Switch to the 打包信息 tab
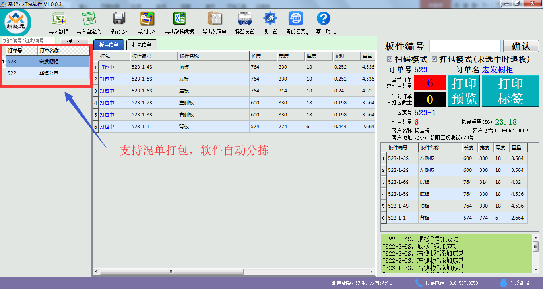Image resolution: width=543 pixels, height=289 pixels. click(x=142, y=45)
